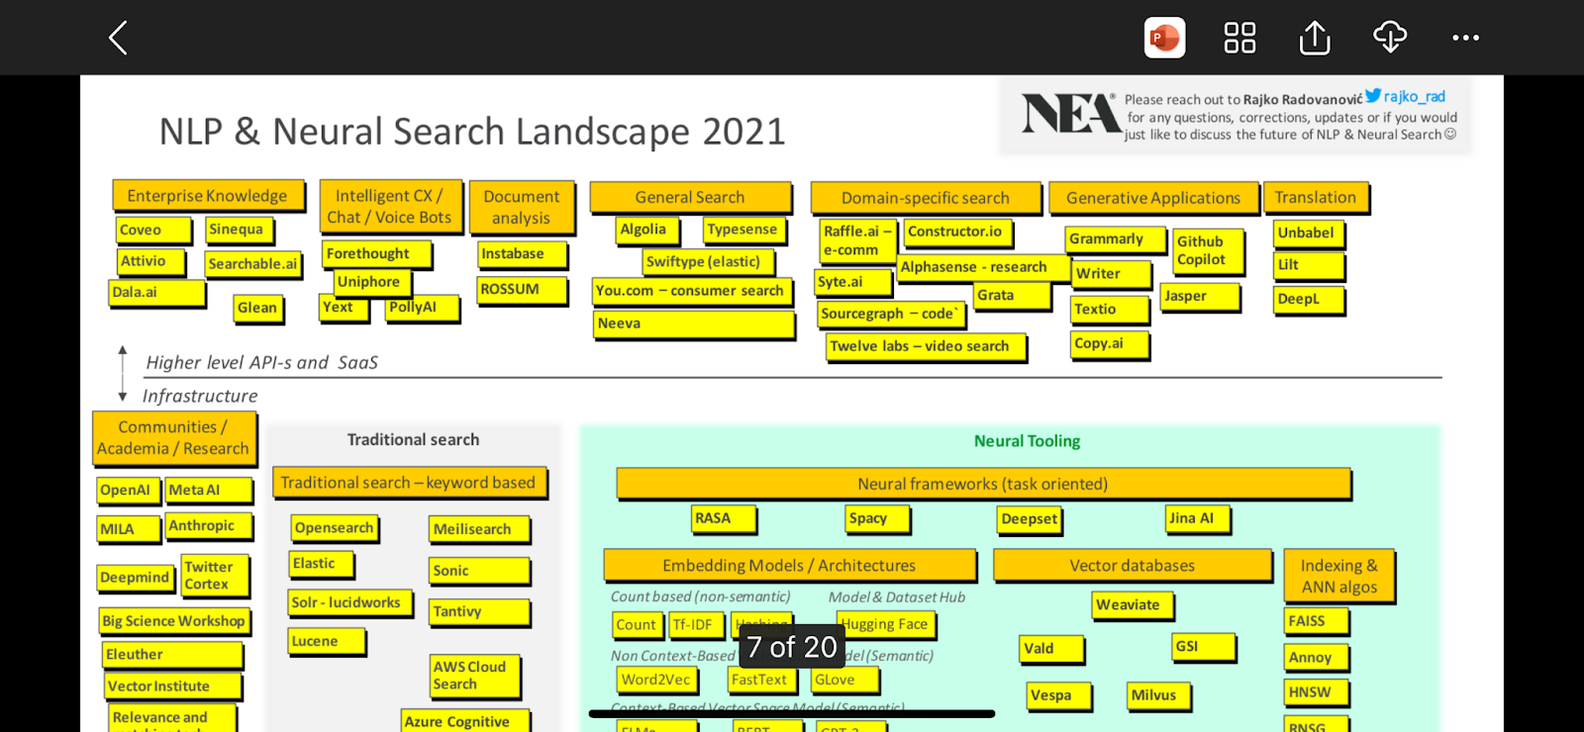This screenshot has width=1584, height=732.
Task: Click the 'FAISS' box
Action: [1317, 621]
